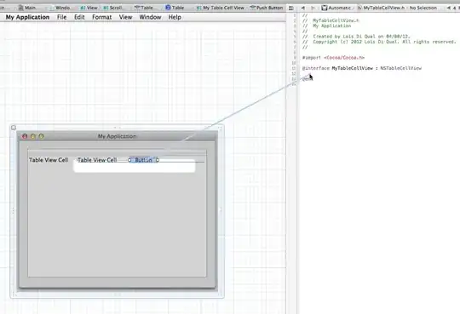Open the No Selection jump bar dropdown
This screenshot has width=460, height=314.
(x=423, y=8)
